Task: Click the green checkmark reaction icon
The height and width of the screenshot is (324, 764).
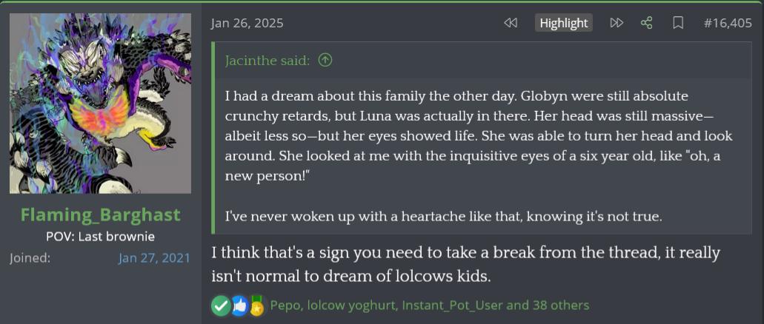Action: tap(220, 305)
